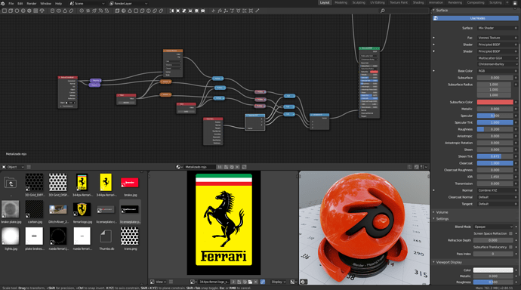
Task: Open the RenderLayer dropdown
Action: click(129, 3)
